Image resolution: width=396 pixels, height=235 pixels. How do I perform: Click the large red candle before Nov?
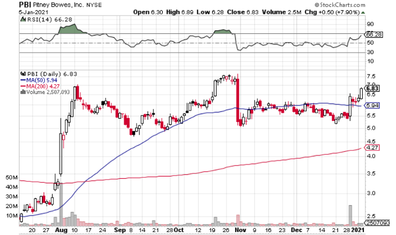[x=238, y=101]
